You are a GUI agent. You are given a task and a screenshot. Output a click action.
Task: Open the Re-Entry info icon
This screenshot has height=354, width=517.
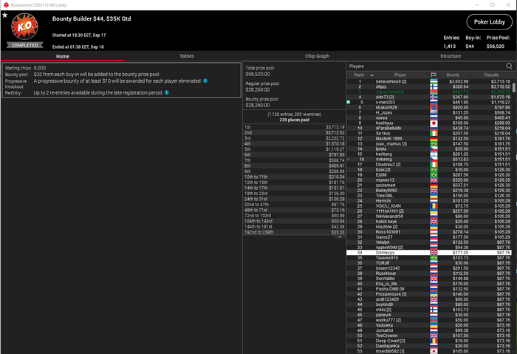[x=167, y=92]
